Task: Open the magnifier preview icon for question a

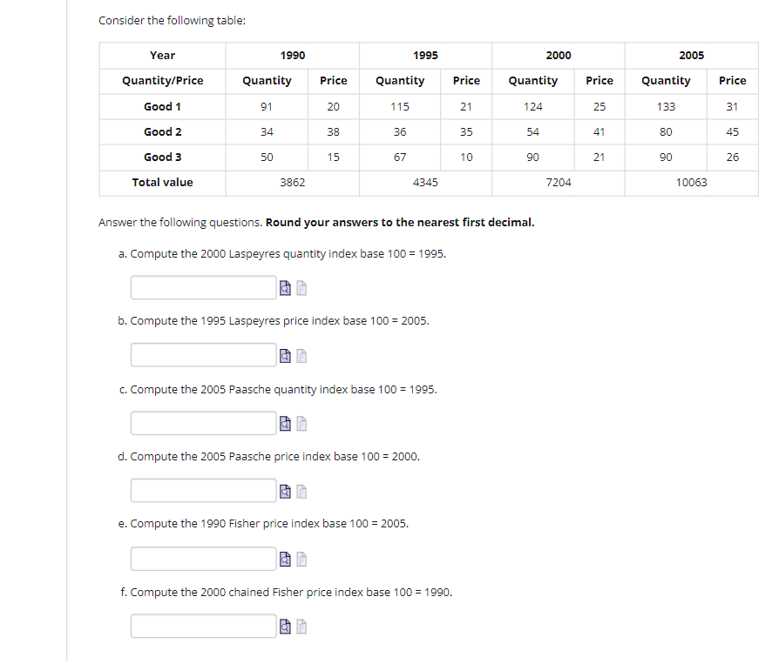Action: [285, 288]
